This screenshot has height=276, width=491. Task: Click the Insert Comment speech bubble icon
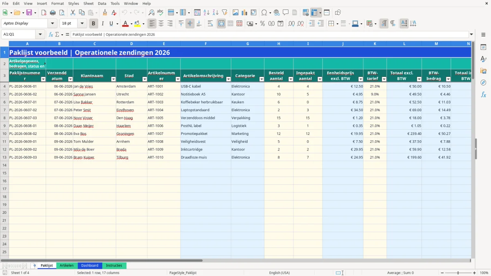click(286, 13)
